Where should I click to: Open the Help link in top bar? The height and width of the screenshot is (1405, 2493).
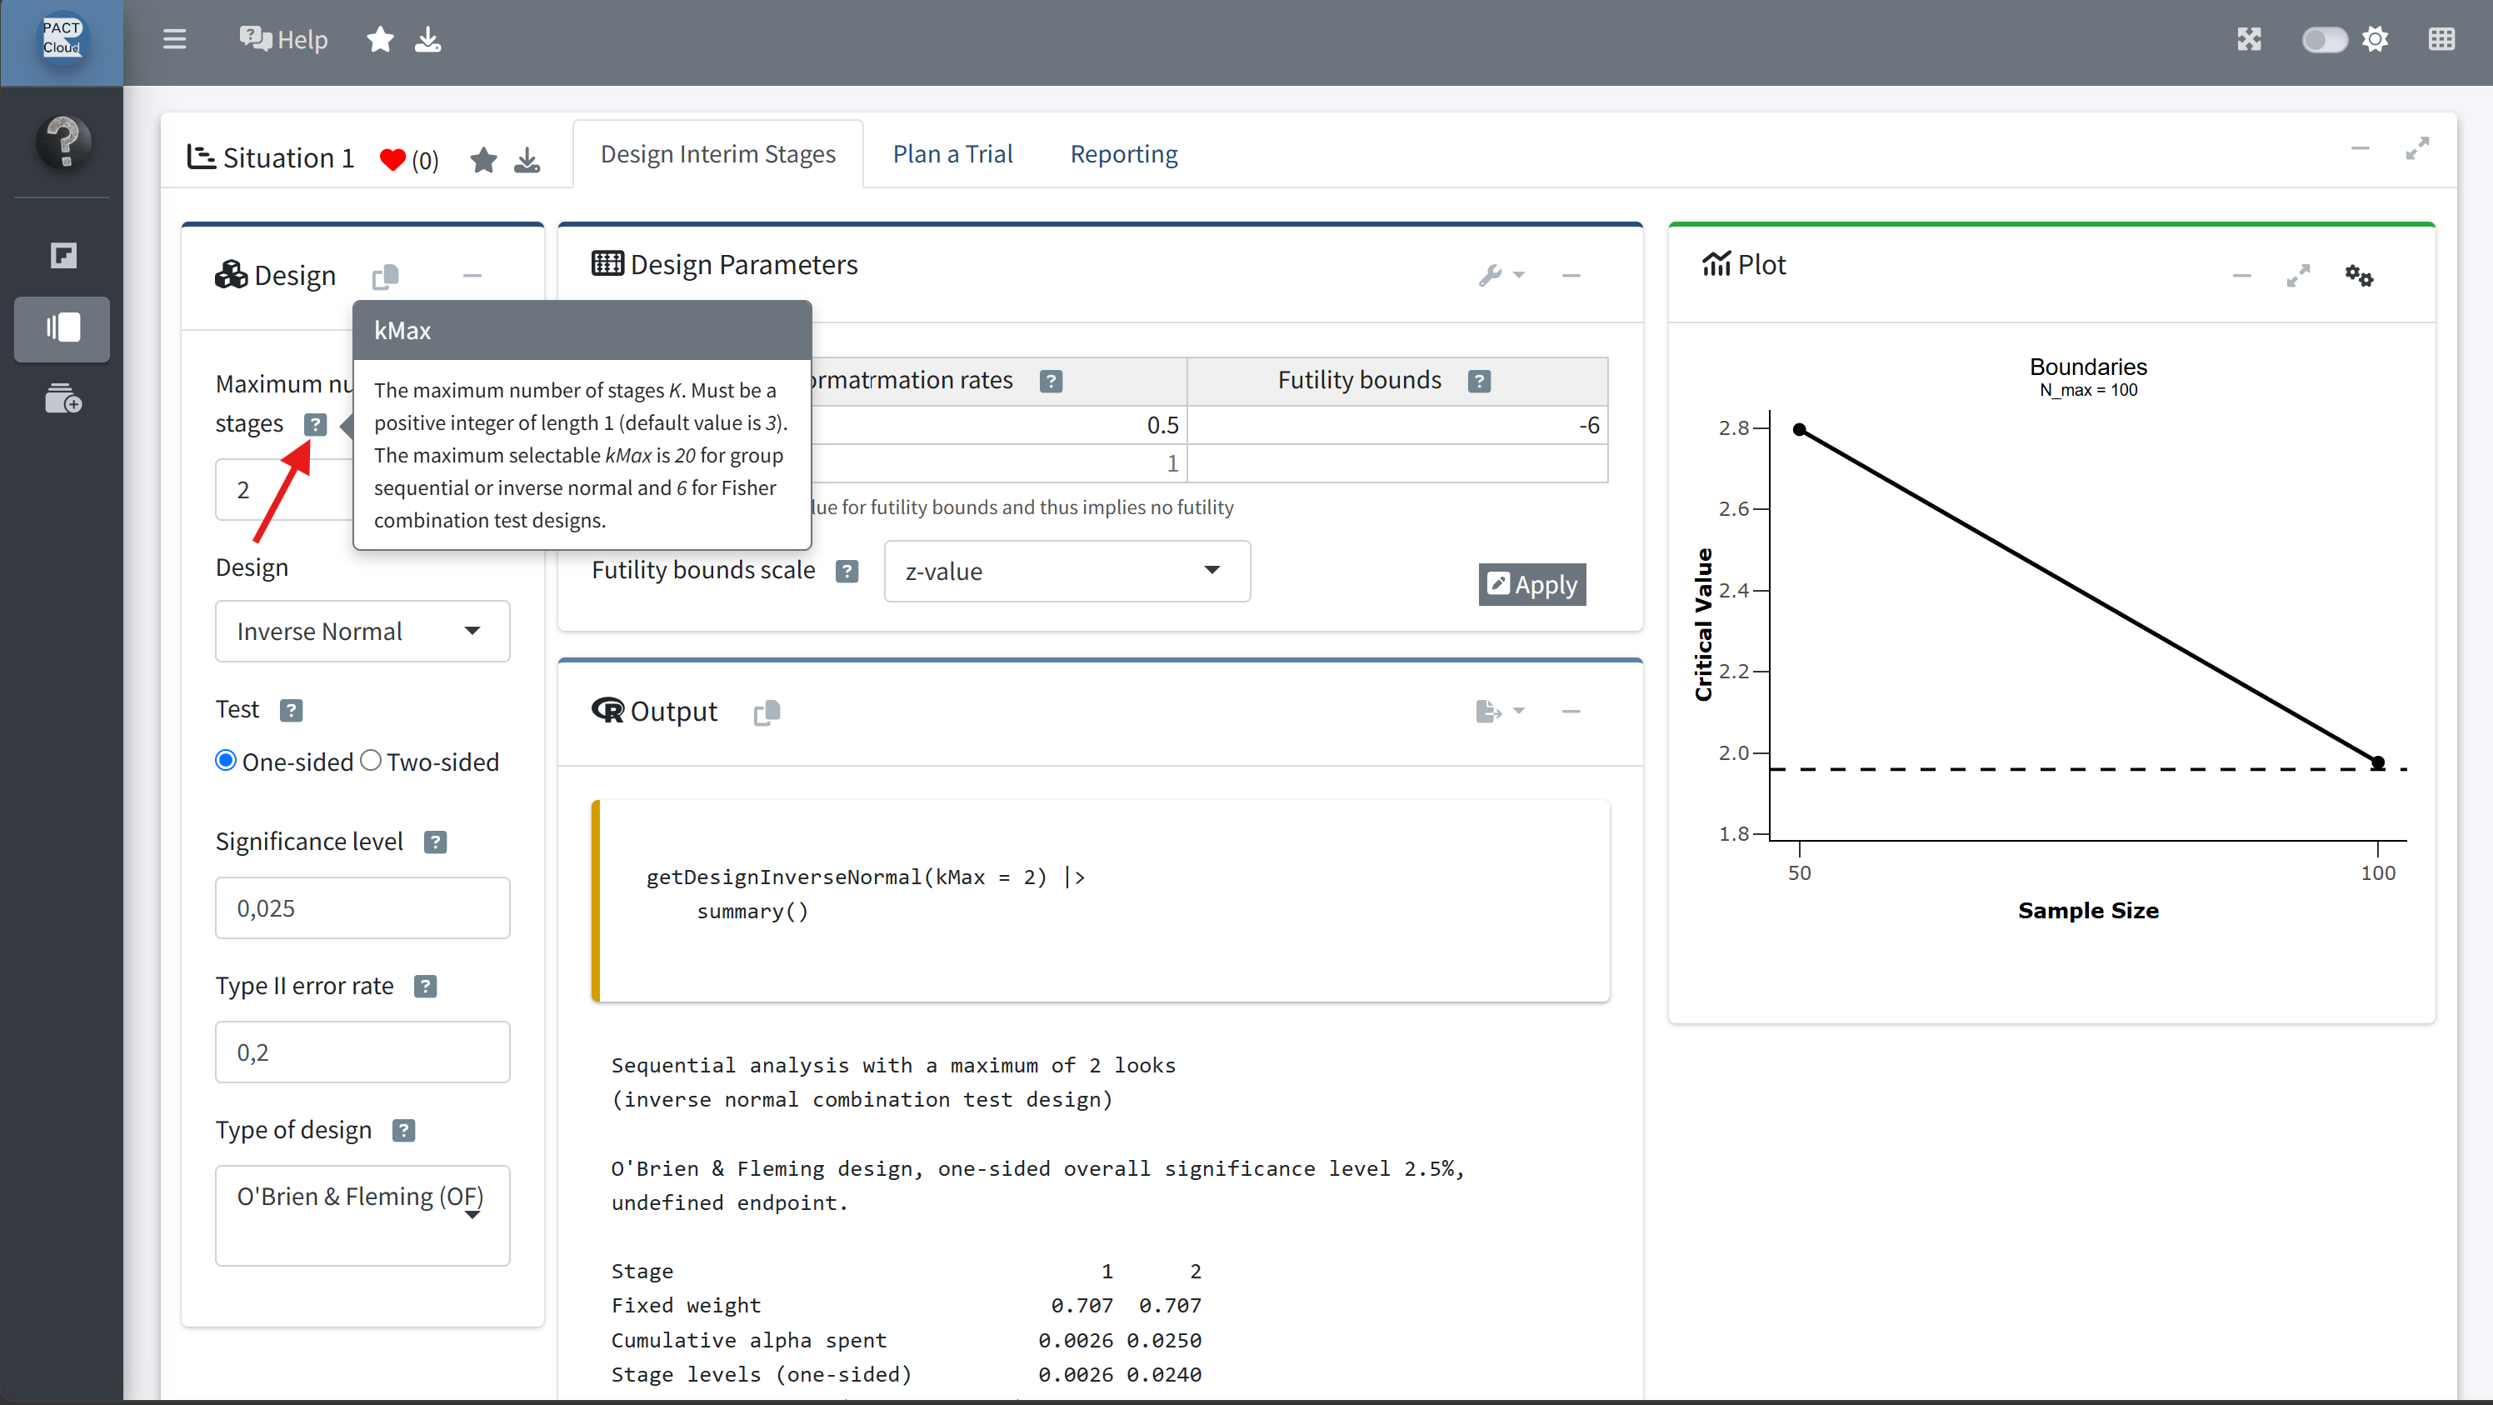283,40
